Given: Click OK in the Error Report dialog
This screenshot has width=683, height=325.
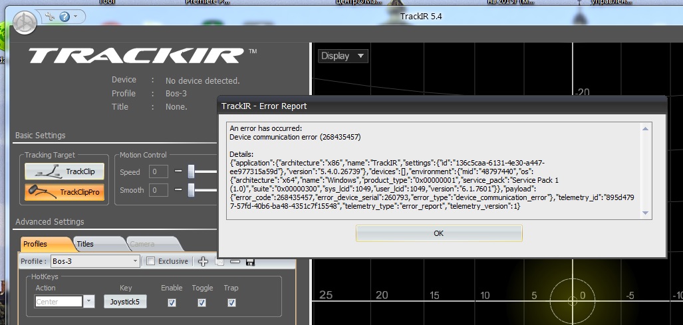Looking at the screenshot, I should point(439,233).
